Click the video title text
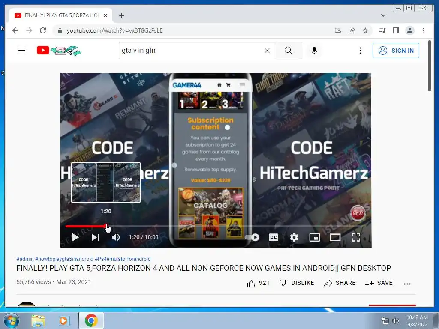439x329 pixels. [204, 268]
